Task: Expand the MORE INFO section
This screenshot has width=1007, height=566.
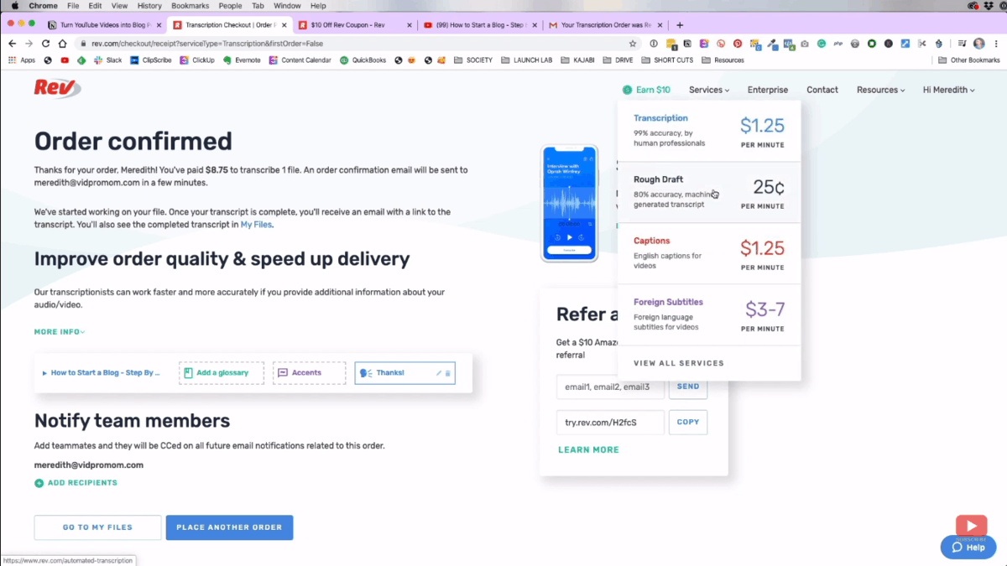Action: click(x=60, y=332)
